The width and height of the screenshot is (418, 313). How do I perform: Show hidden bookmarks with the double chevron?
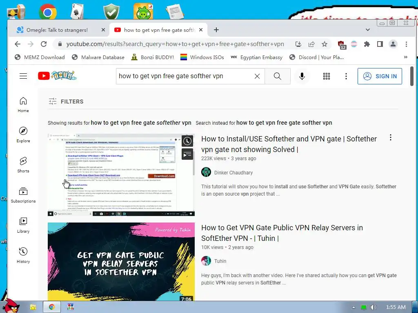tap(406, 57)
